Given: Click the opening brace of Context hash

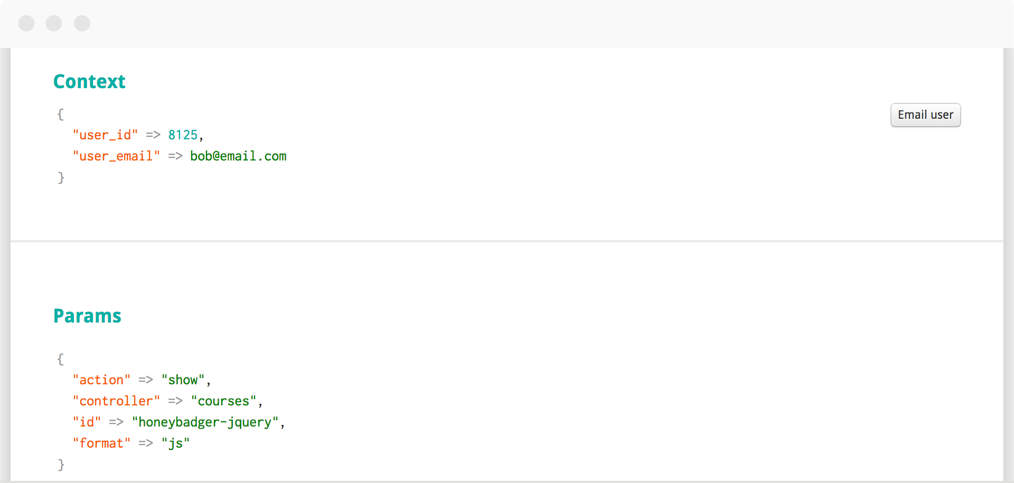Looking at the screenshot, I should [61, 114].
